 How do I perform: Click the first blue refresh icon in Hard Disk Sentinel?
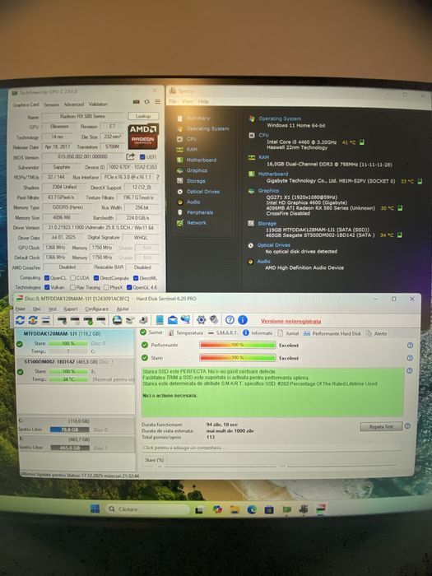(21, 320)
